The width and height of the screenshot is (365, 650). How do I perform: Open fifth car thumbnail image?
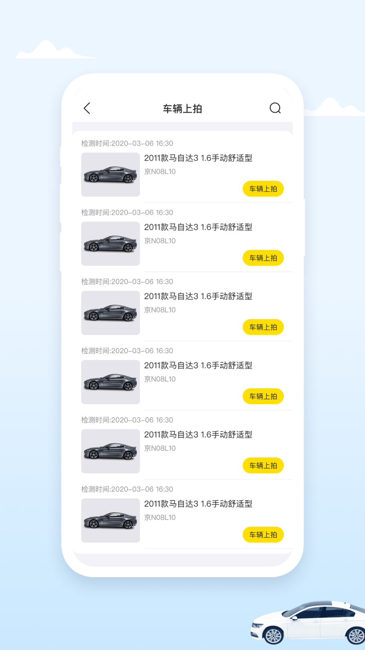(111, 451)
